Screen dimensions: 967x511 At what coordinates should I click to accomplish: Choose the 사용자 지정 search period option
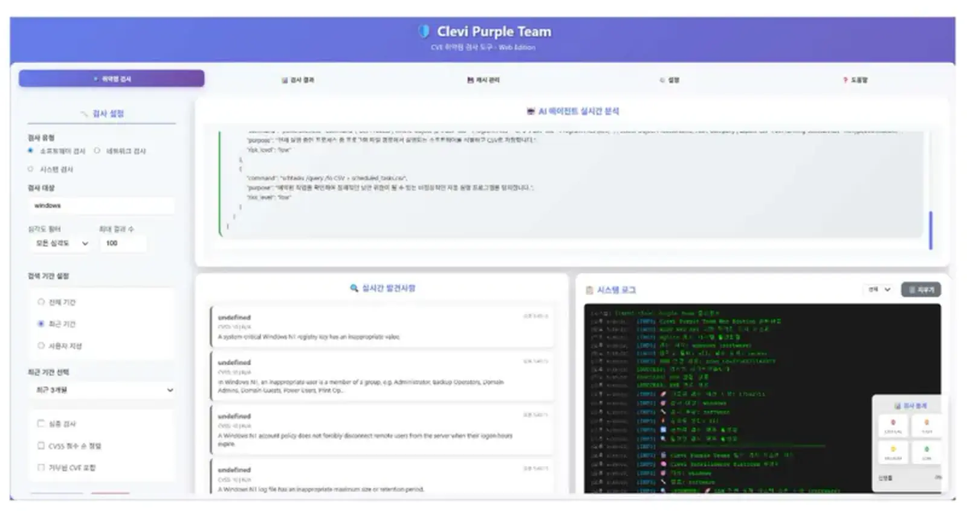coord(41,345)
